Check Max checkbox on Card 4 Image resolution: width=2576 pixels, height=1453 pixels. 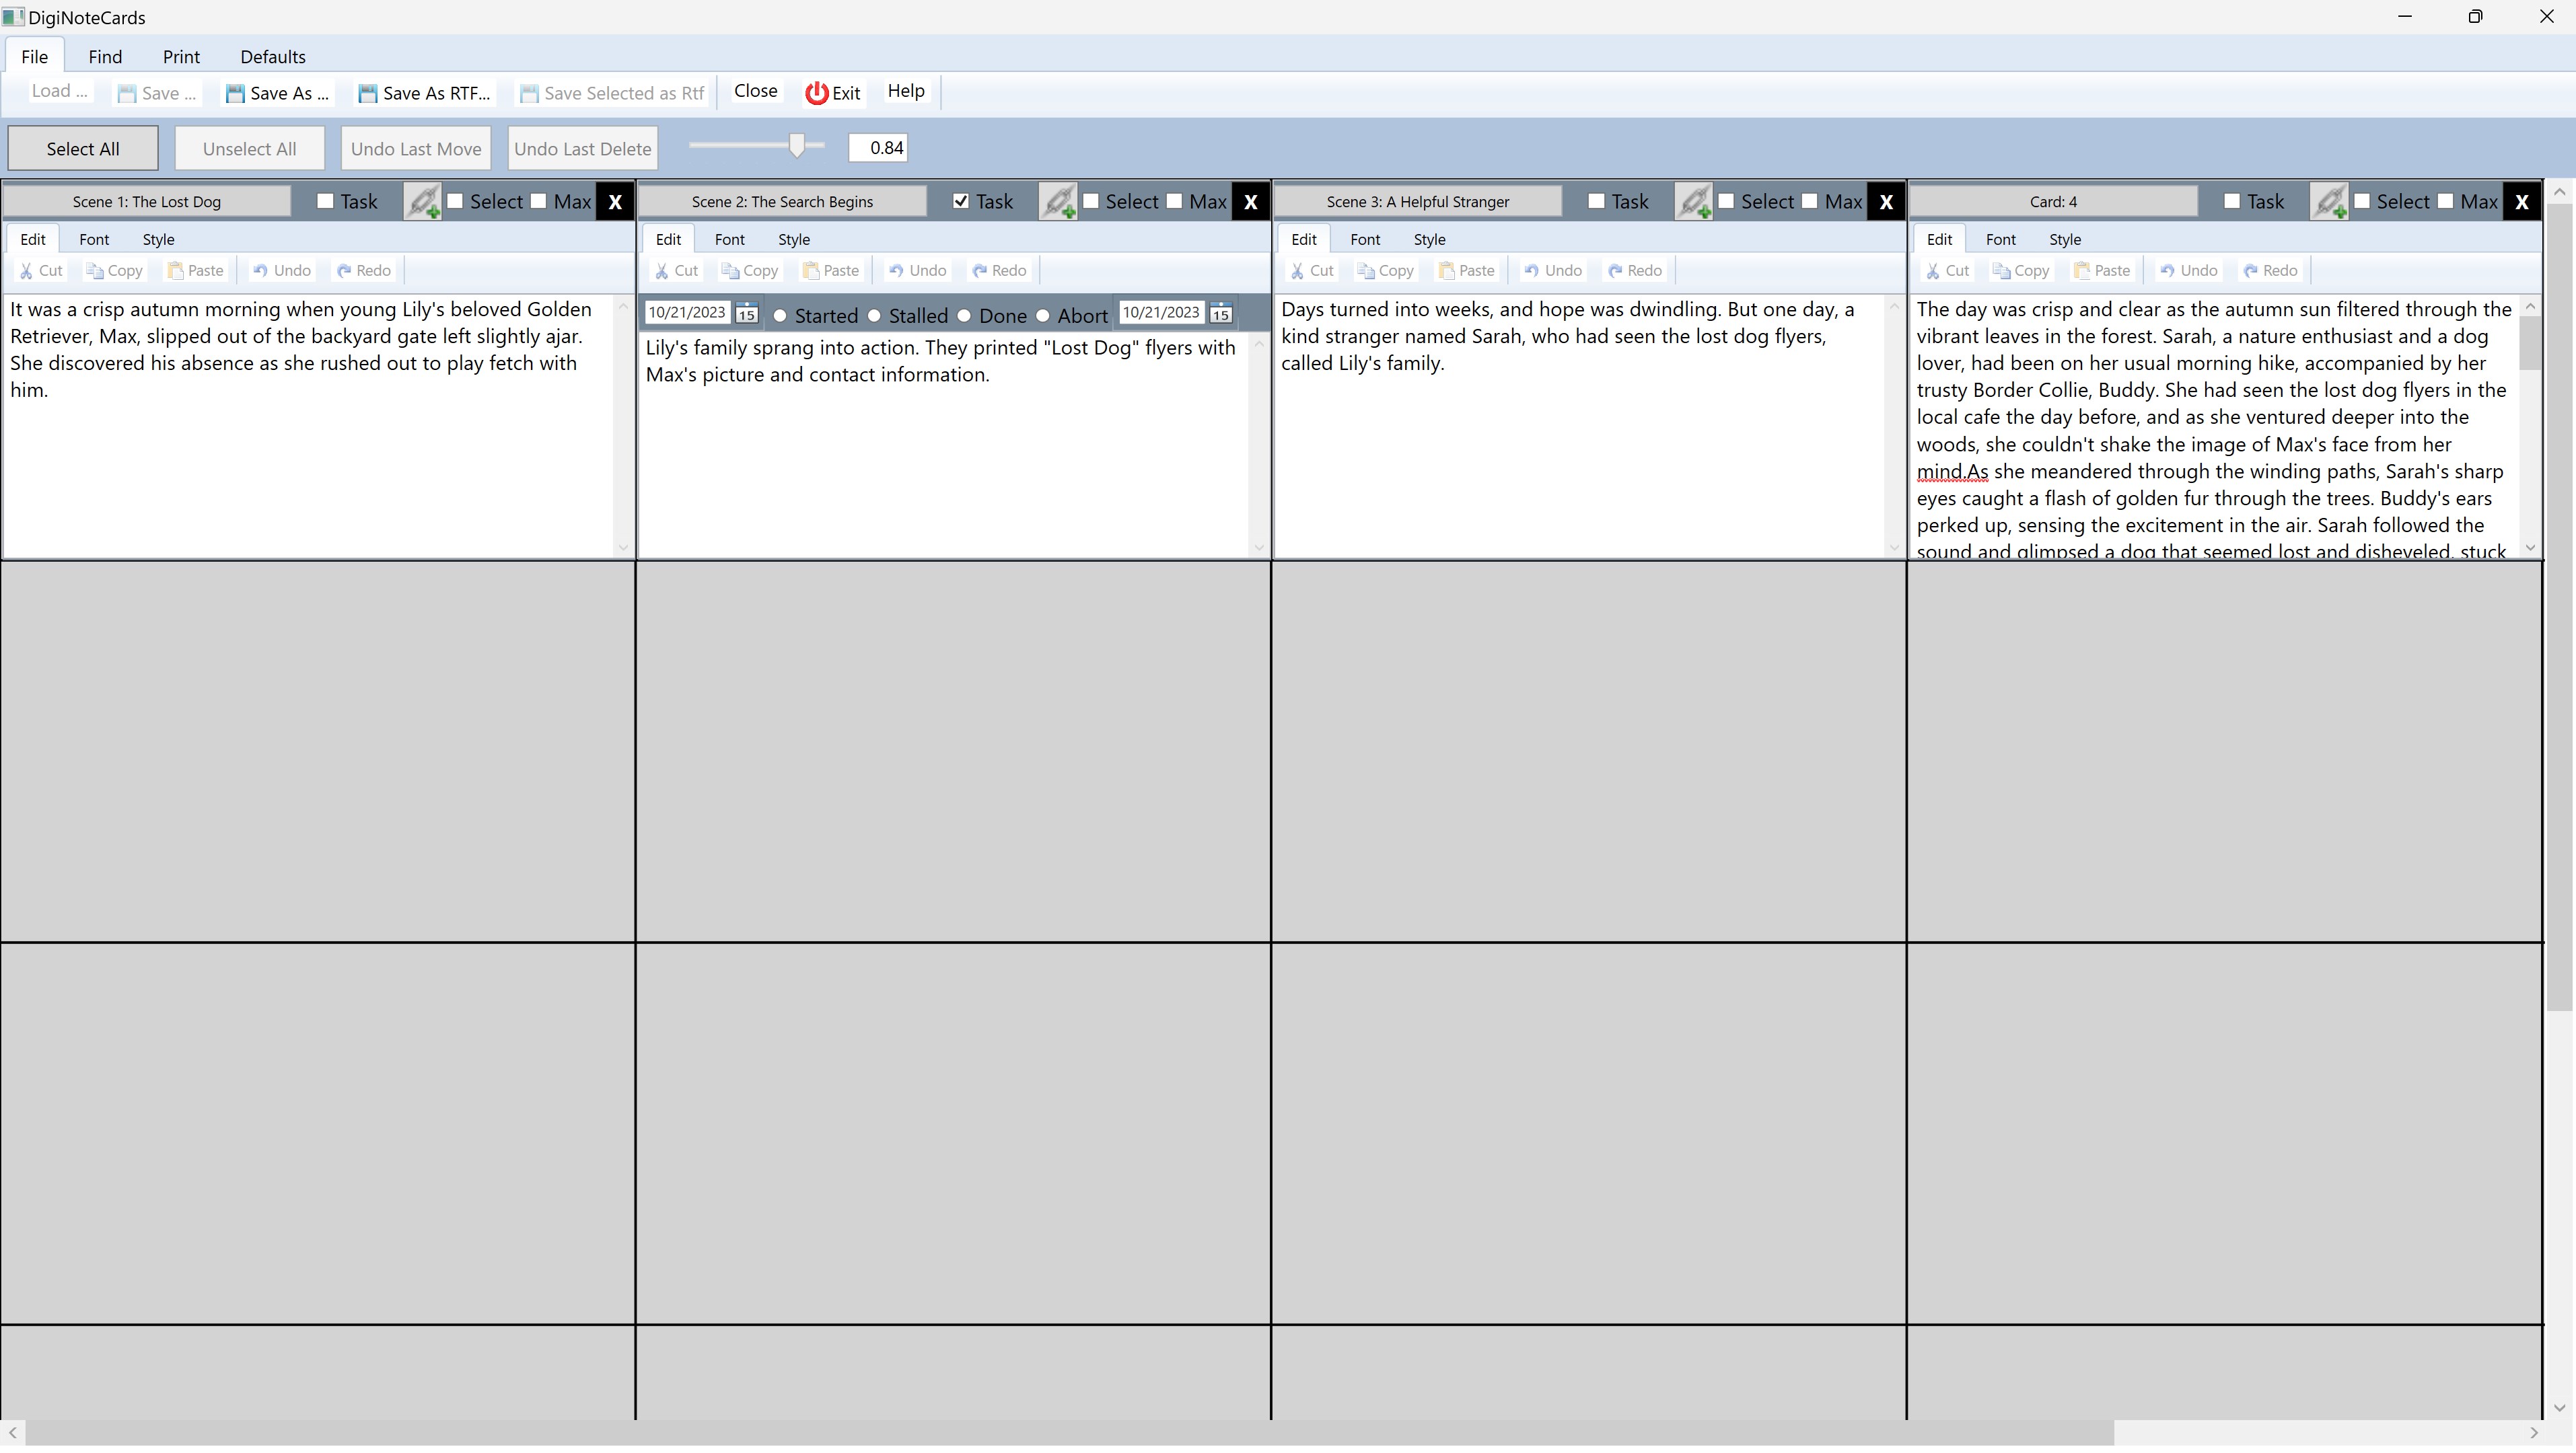[2445, 202]
